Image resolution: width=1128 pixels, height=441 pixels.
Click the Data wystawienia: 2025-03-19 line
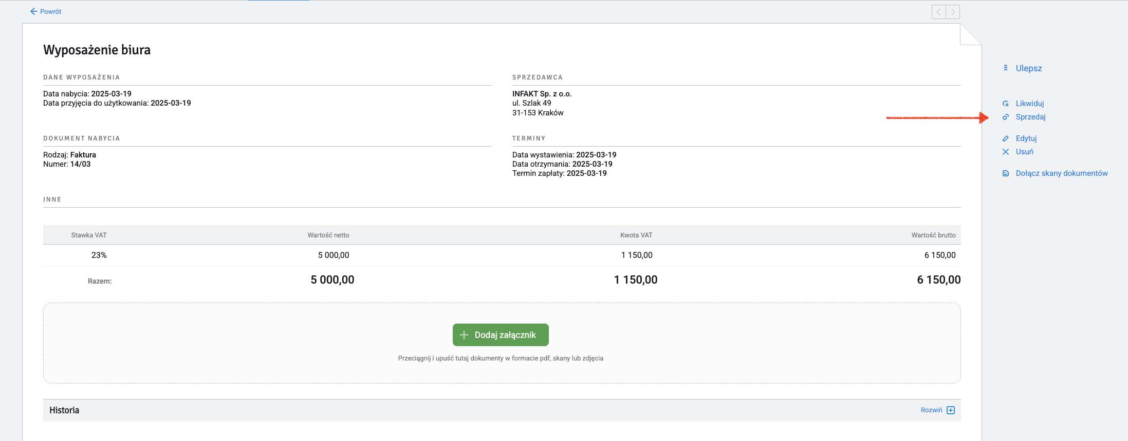coord(564,155)
